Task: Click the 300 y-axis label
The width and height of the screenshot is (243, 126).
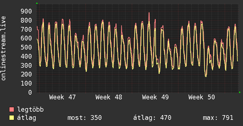Action: [26, 65]
